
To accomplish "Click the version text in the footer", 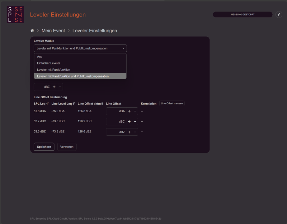I will (x=96, y=218).
